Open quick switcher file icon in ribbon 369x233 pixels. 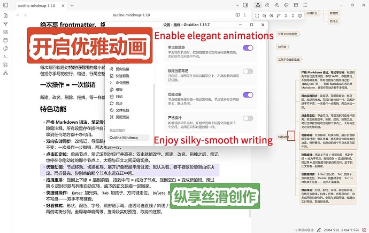click(6, 15)
